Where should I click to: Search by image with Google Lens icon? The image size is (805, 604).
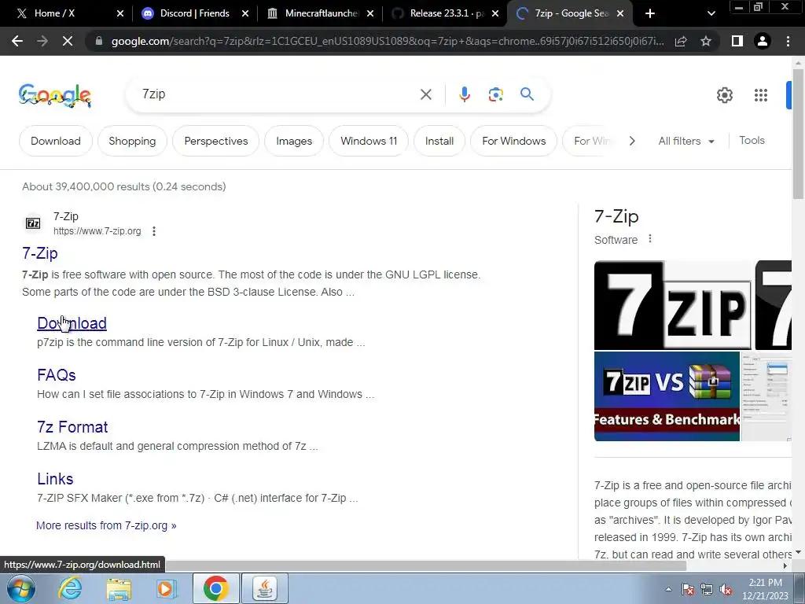click(x=495, y=94)
